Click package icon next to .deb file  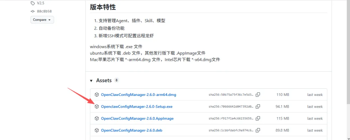click(97, 130)
